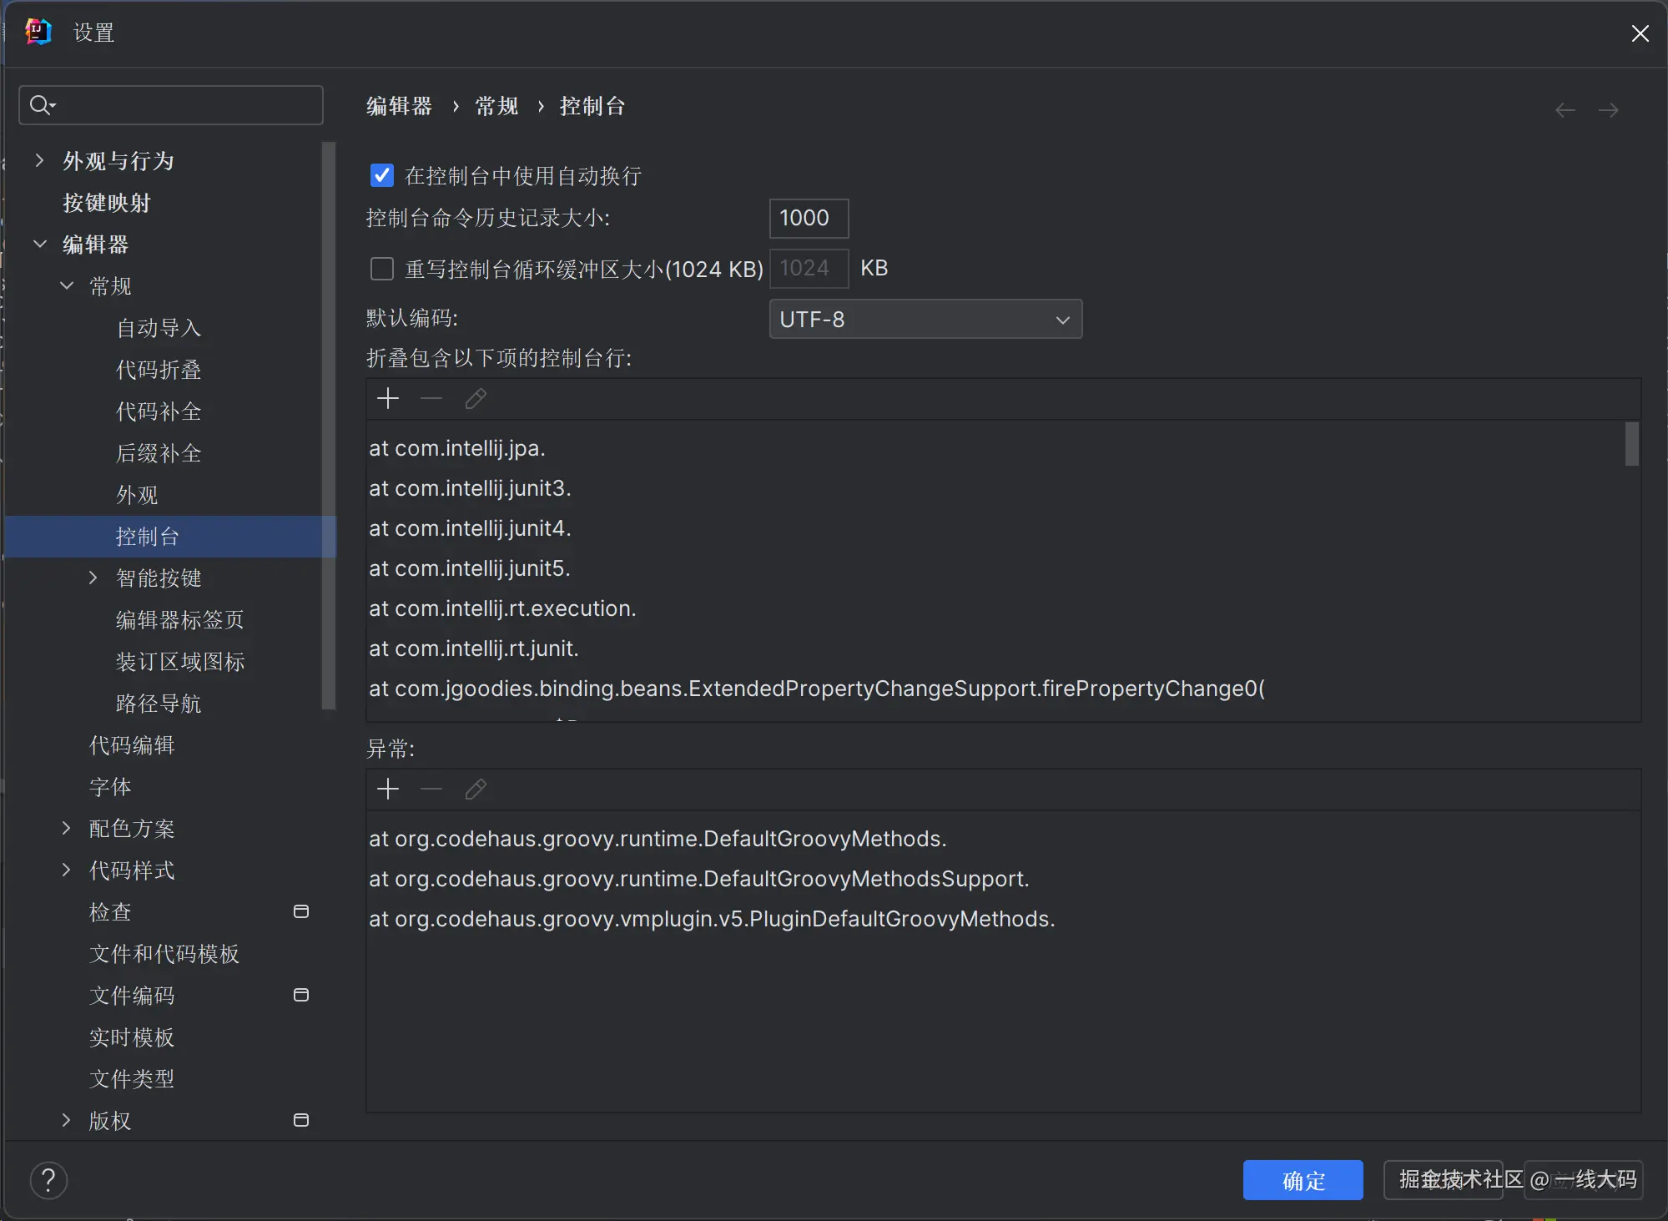Click the project-level icon beside 文件编码
Image resolution: width=1668 pixels, height=1221 pixels.
(x=301, y=995)
